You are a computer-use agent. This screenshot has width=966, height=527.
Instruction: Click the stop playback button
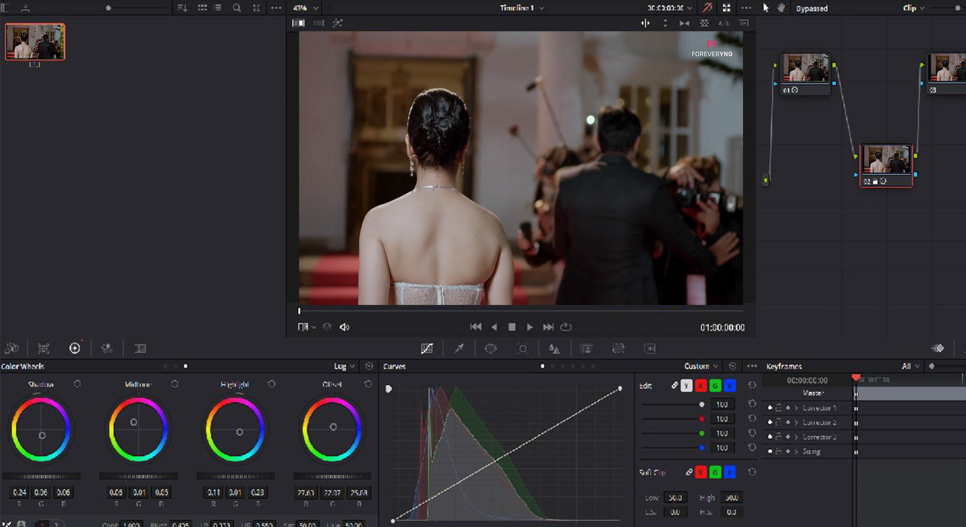pos(512,327)
